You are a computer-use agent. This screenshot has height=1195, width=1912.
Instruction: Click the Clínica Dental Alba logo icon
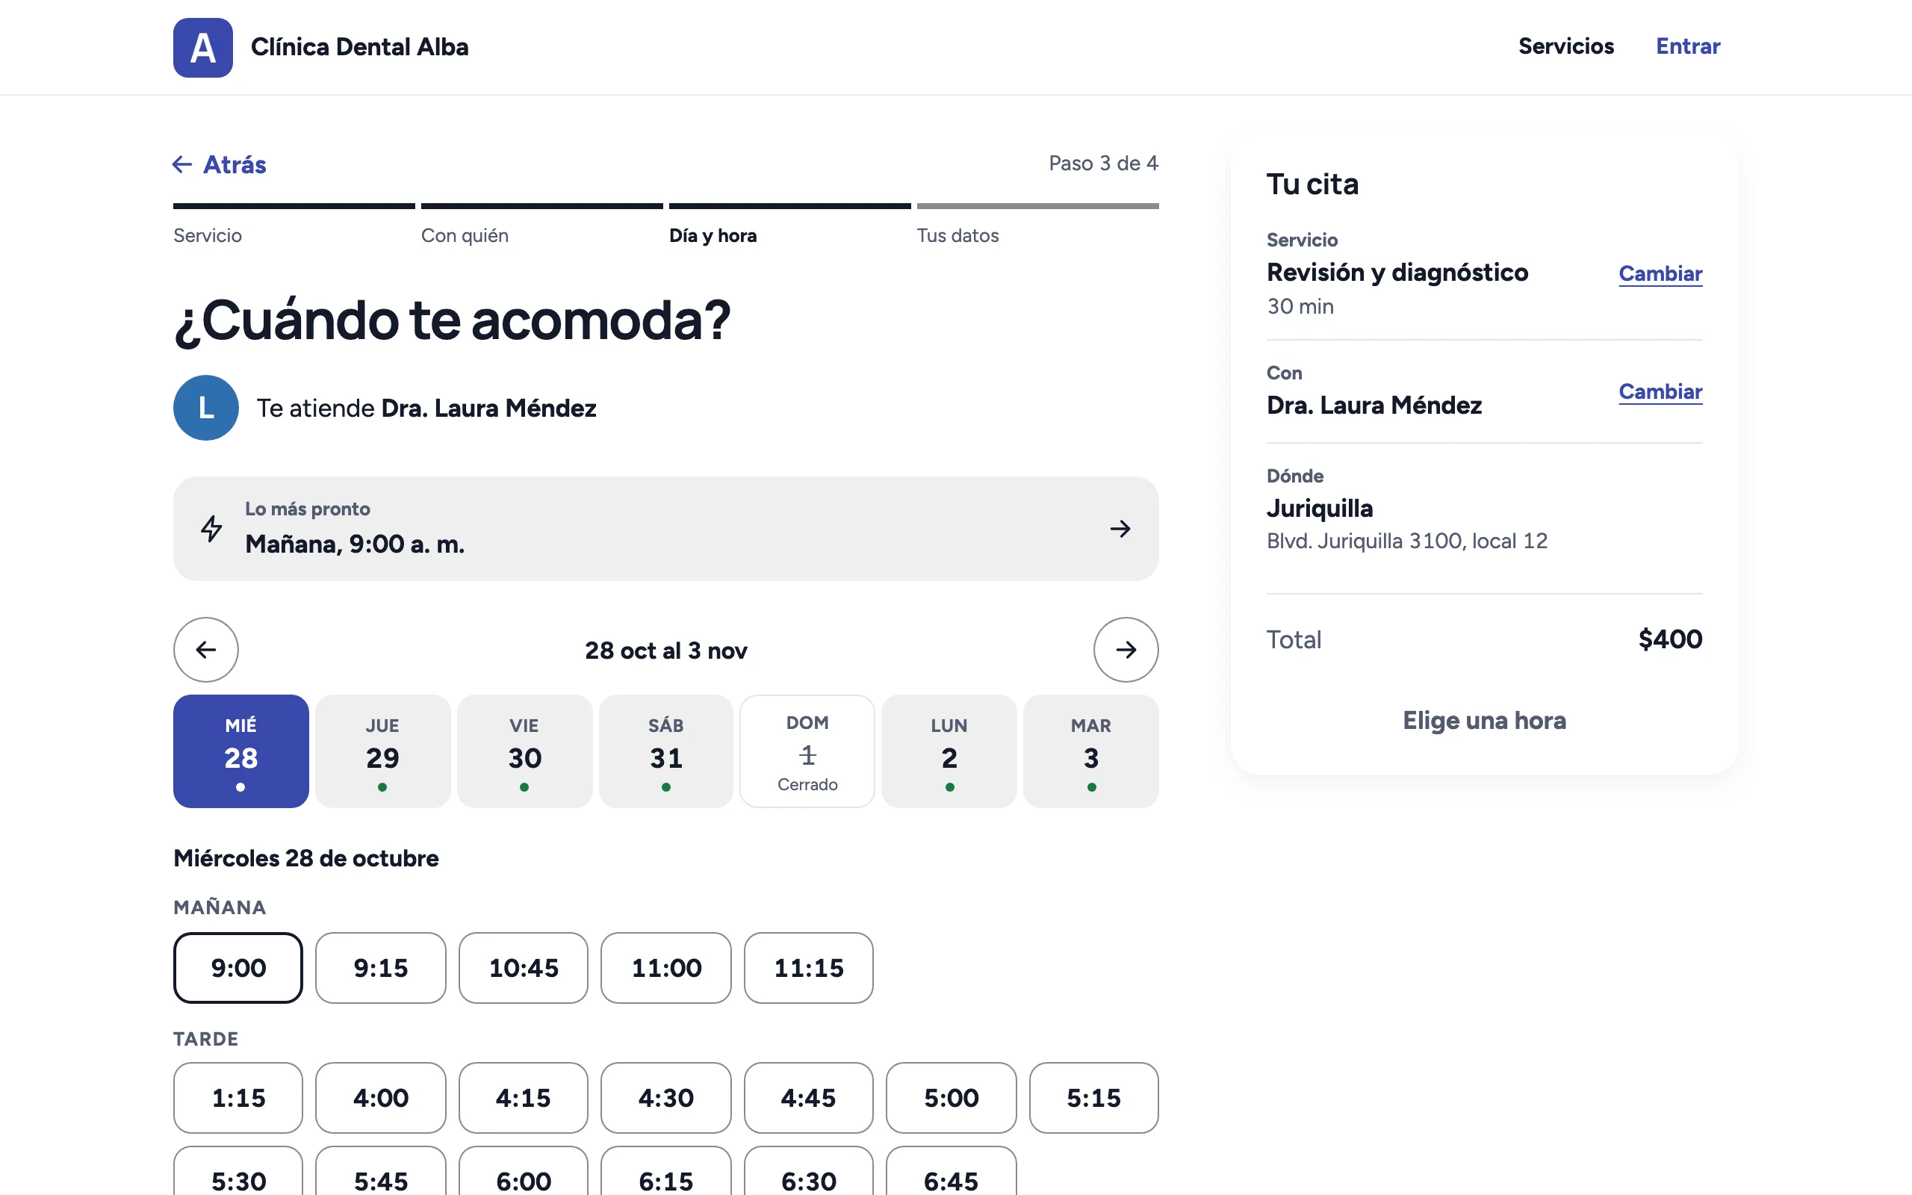click(x=202, y=47)
